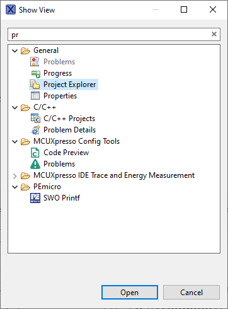Click the Cancel button

pyautogui.click(x=191, y=292)
